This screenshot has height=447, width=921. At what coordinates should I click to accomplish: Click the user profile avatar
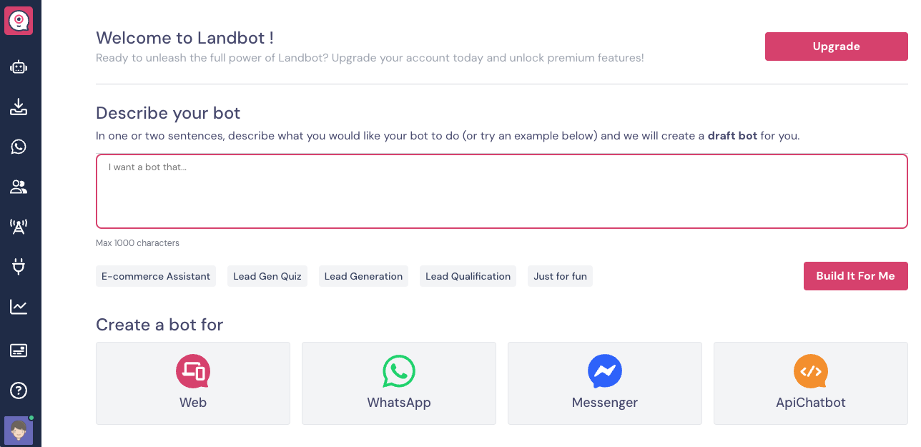[19, 431]
